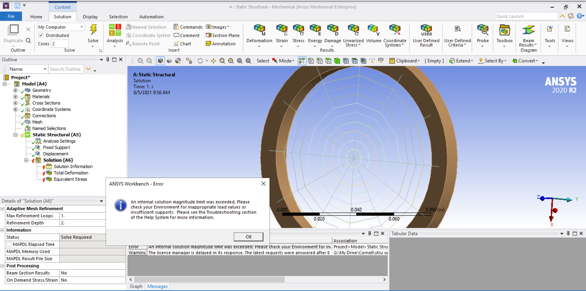The image size is (586, 291).
Task: Open the Select By dropdown
Action: click(x=492, y=61)
